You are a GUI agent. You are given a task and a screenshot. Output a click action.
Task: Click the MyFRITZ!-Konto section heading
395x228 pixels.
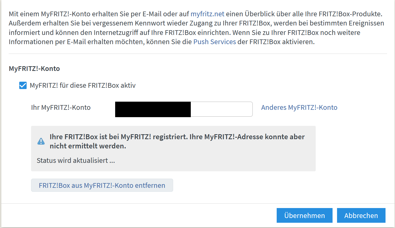(x=34, y=68)
